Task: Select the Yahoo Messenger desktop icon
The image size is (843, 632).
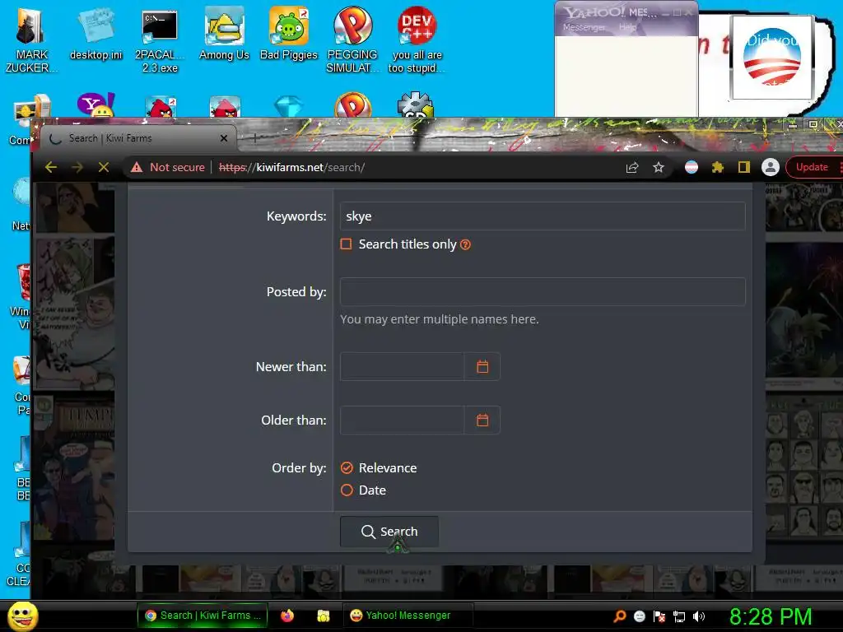Action: pos(95,105)
